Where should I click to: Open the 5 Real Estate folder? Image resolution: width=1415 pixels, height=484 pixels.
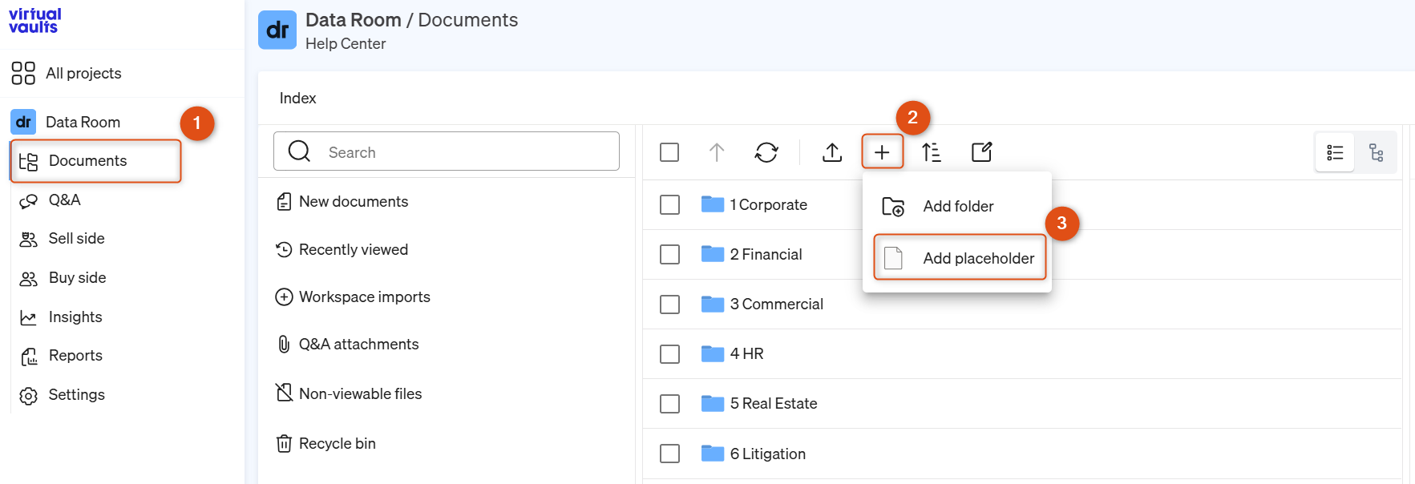point(774,404)
